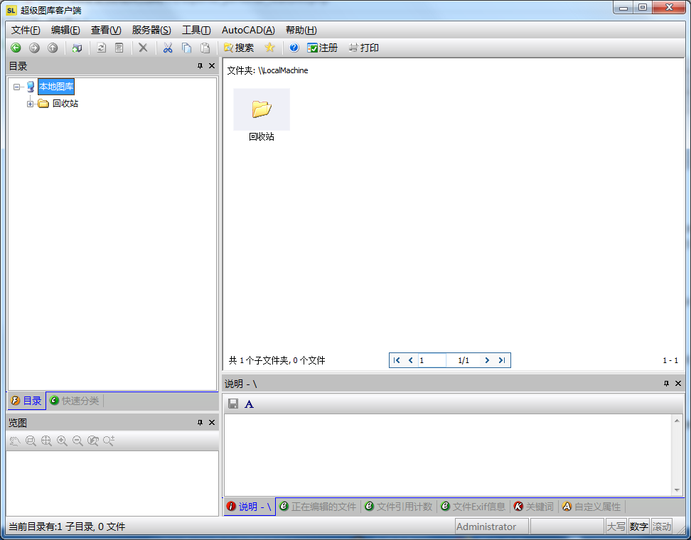Click the Delete X icon in toolbar

click(x=143, y=48)
